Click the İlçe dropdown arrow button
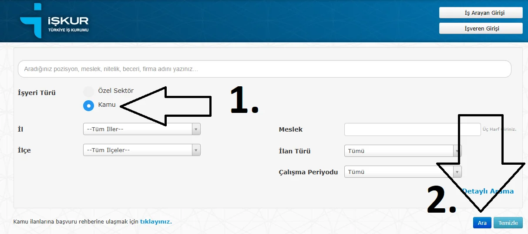Screen dimensions: 528x234 pyautogui.click(x=196, y=150)
